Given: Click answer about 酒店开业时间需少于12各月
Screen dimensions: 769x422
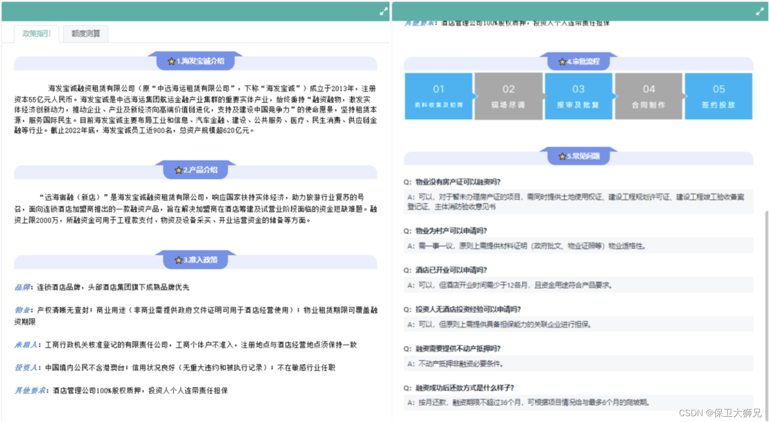Looking at the screenshot, I should tap(579, 285).
